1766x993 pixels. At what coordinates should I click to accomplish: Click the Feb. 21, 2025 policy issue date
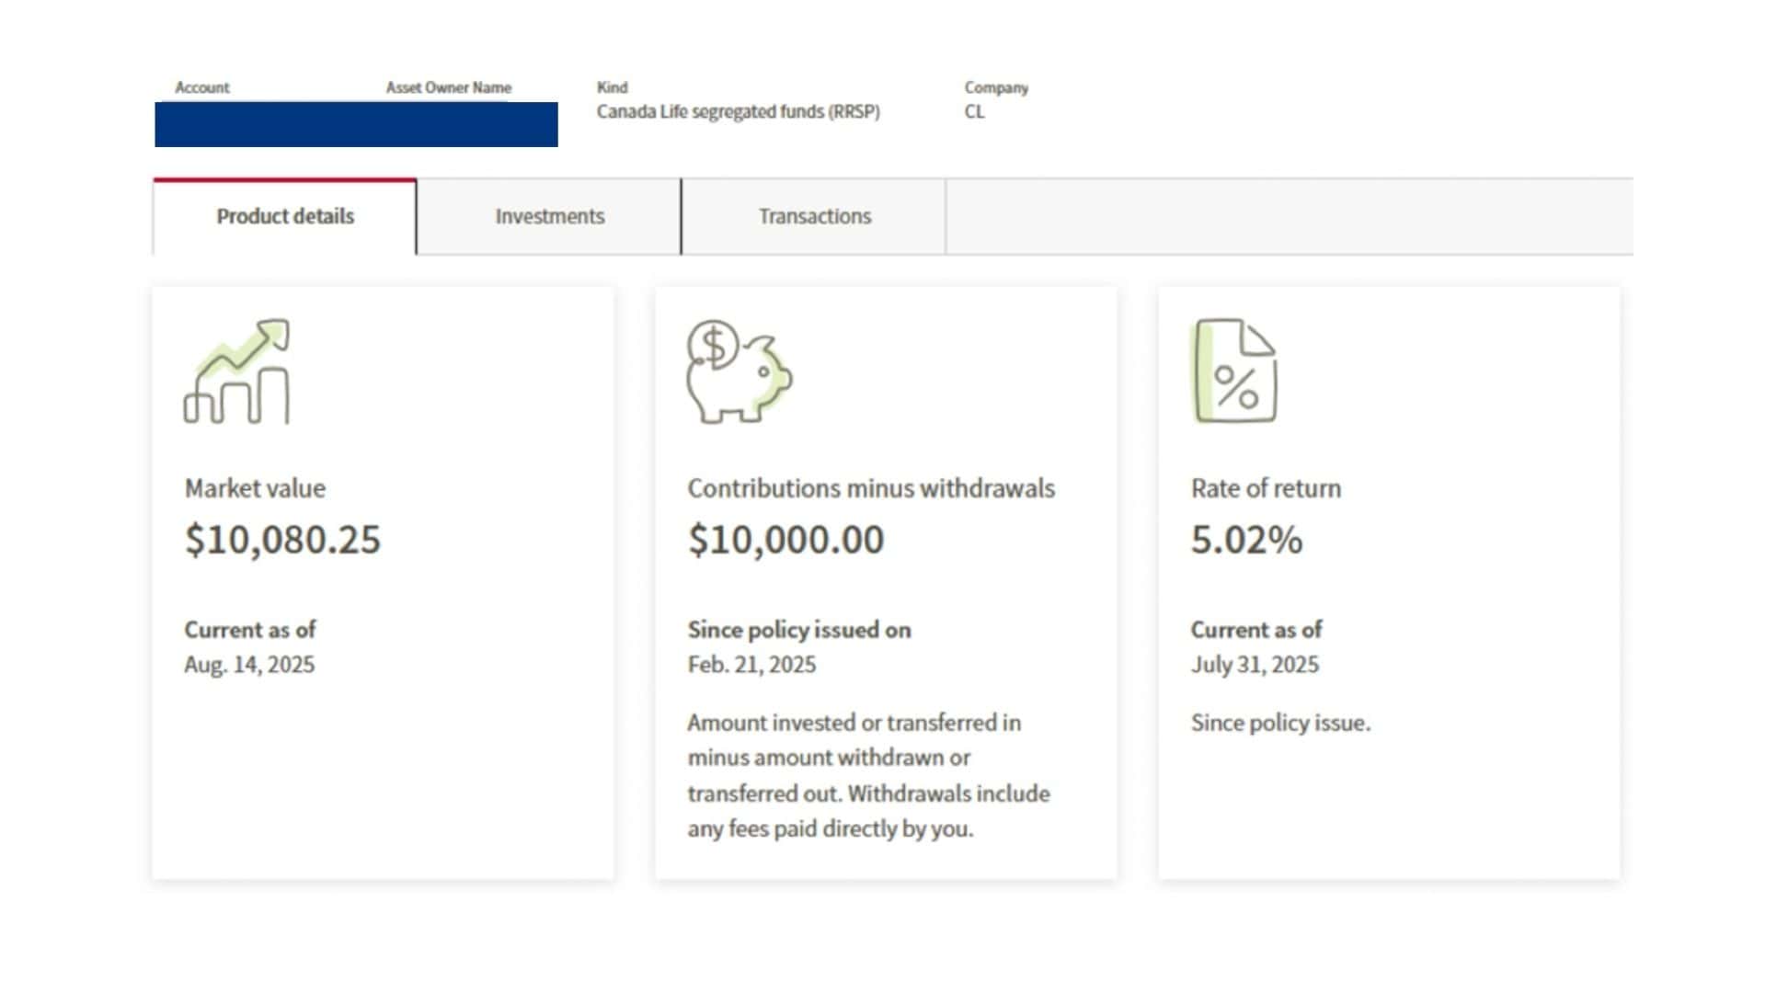click(751, 665)
